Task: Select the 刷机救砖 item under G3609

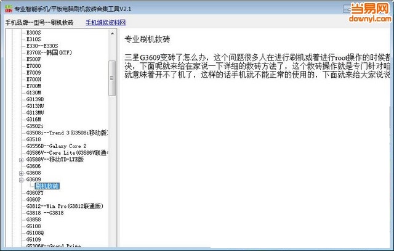Action: (47, 186)
